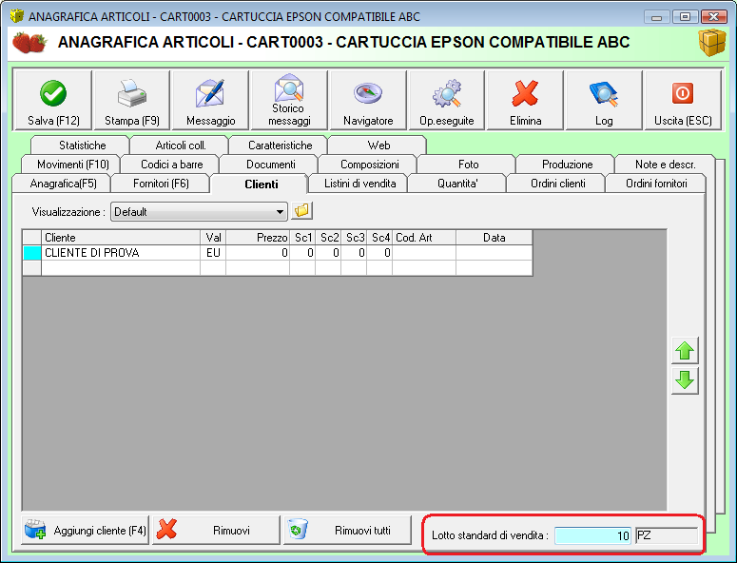This screenshot has width=737, height=563.
Task: Open Storico messaggi envelope icon
Action: pyautogui.click(x=289, y=100)
